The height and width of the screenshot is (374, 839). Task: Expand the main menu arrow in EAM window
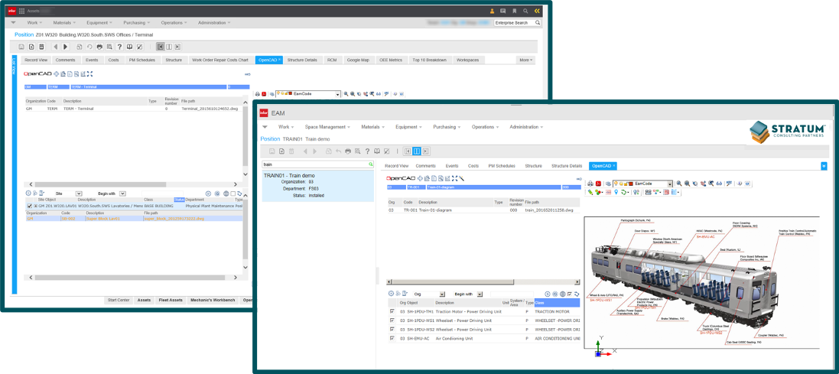point(265,127)
